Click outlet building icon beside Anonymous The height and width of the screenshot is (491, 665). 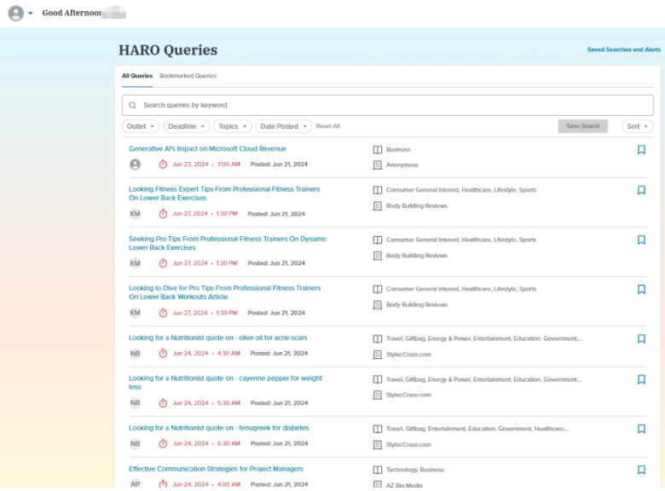378,165
